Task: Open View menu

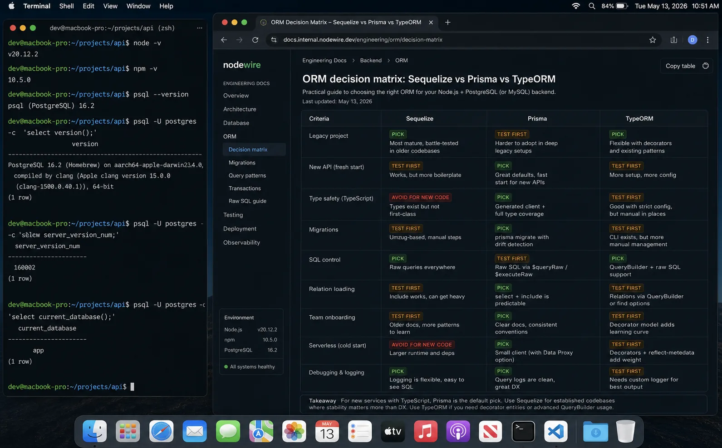Action: click(x=110, y=6)
